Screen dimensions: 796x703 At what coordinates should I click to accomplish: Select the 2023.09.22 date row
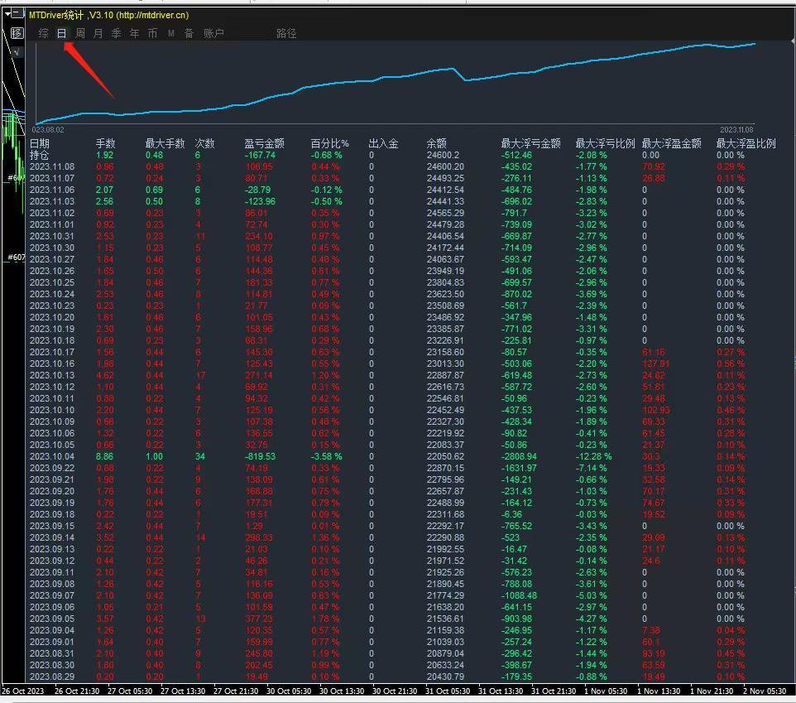pyautogui.click(x=52, y=469)
